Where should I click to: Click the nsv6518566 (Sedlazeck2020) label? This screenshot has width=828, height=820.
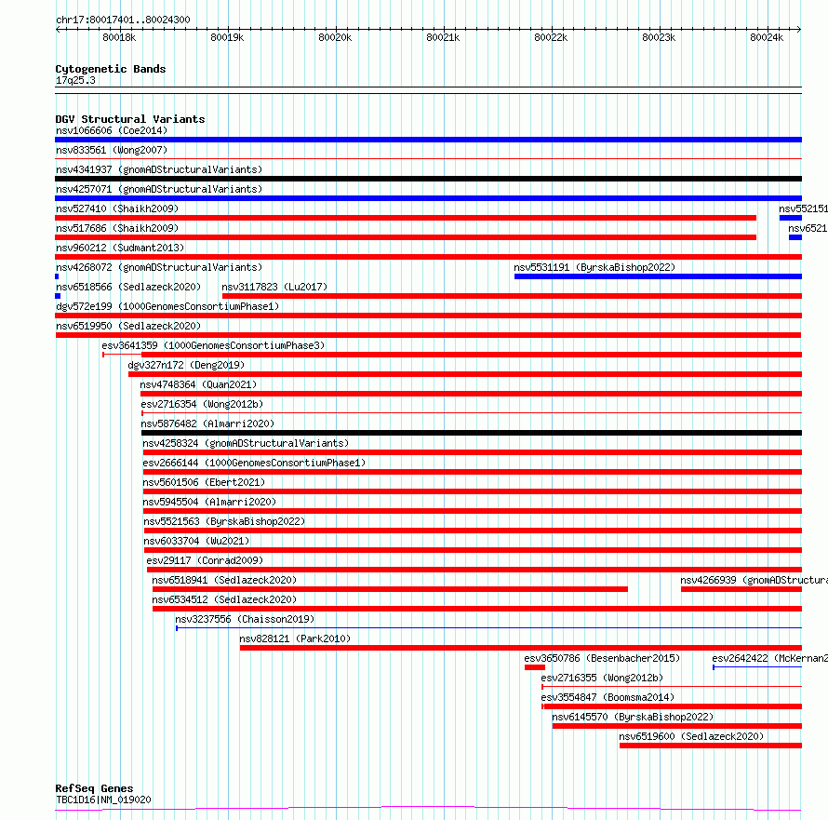(x=128, y=287)
